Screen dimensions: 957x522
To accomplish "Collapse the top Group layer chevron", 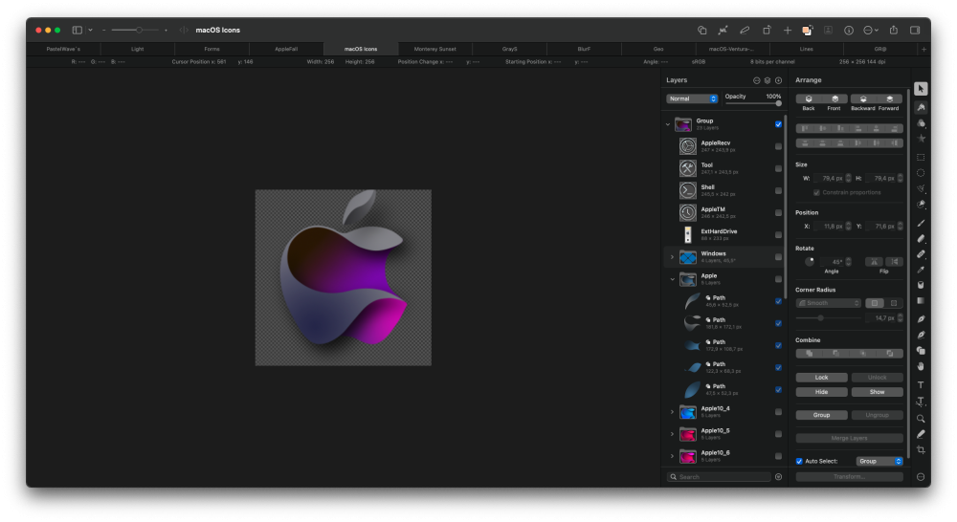I will coord(668,124).
